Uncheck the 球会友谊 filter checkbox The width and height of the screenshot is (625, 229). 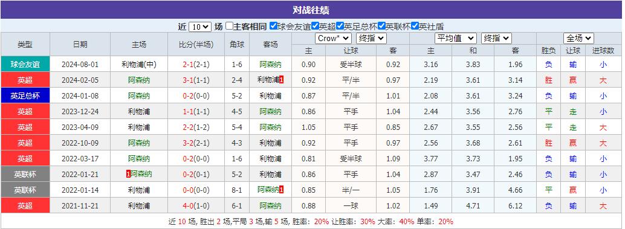(x=273, y=27)
